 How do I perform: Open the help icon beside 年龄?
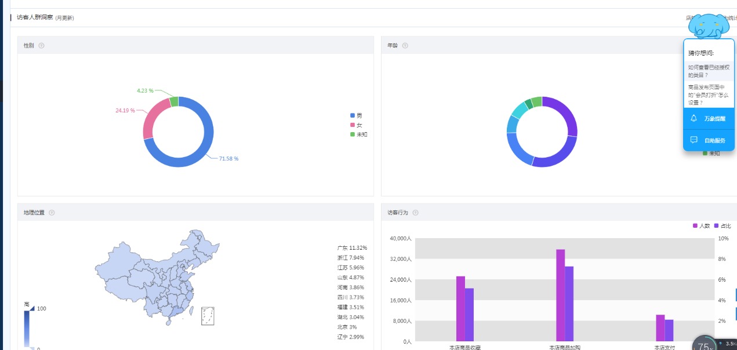405,46
